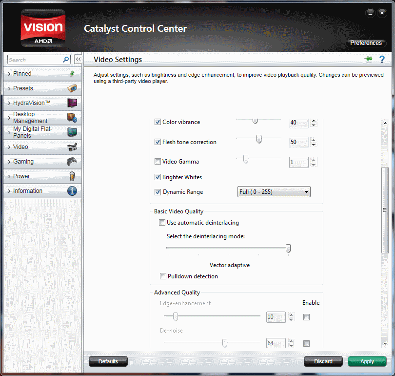Open help with the question mark icon
395x376 pixels.
382,60
